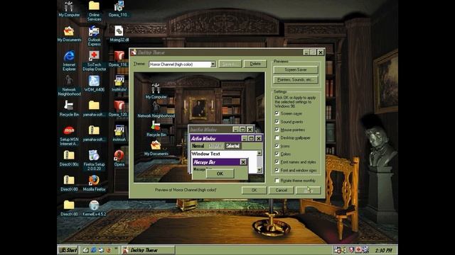Select the Msimg32.dll file icon
455x255 pixels.
pyautogui.click(x=119, y=34)
